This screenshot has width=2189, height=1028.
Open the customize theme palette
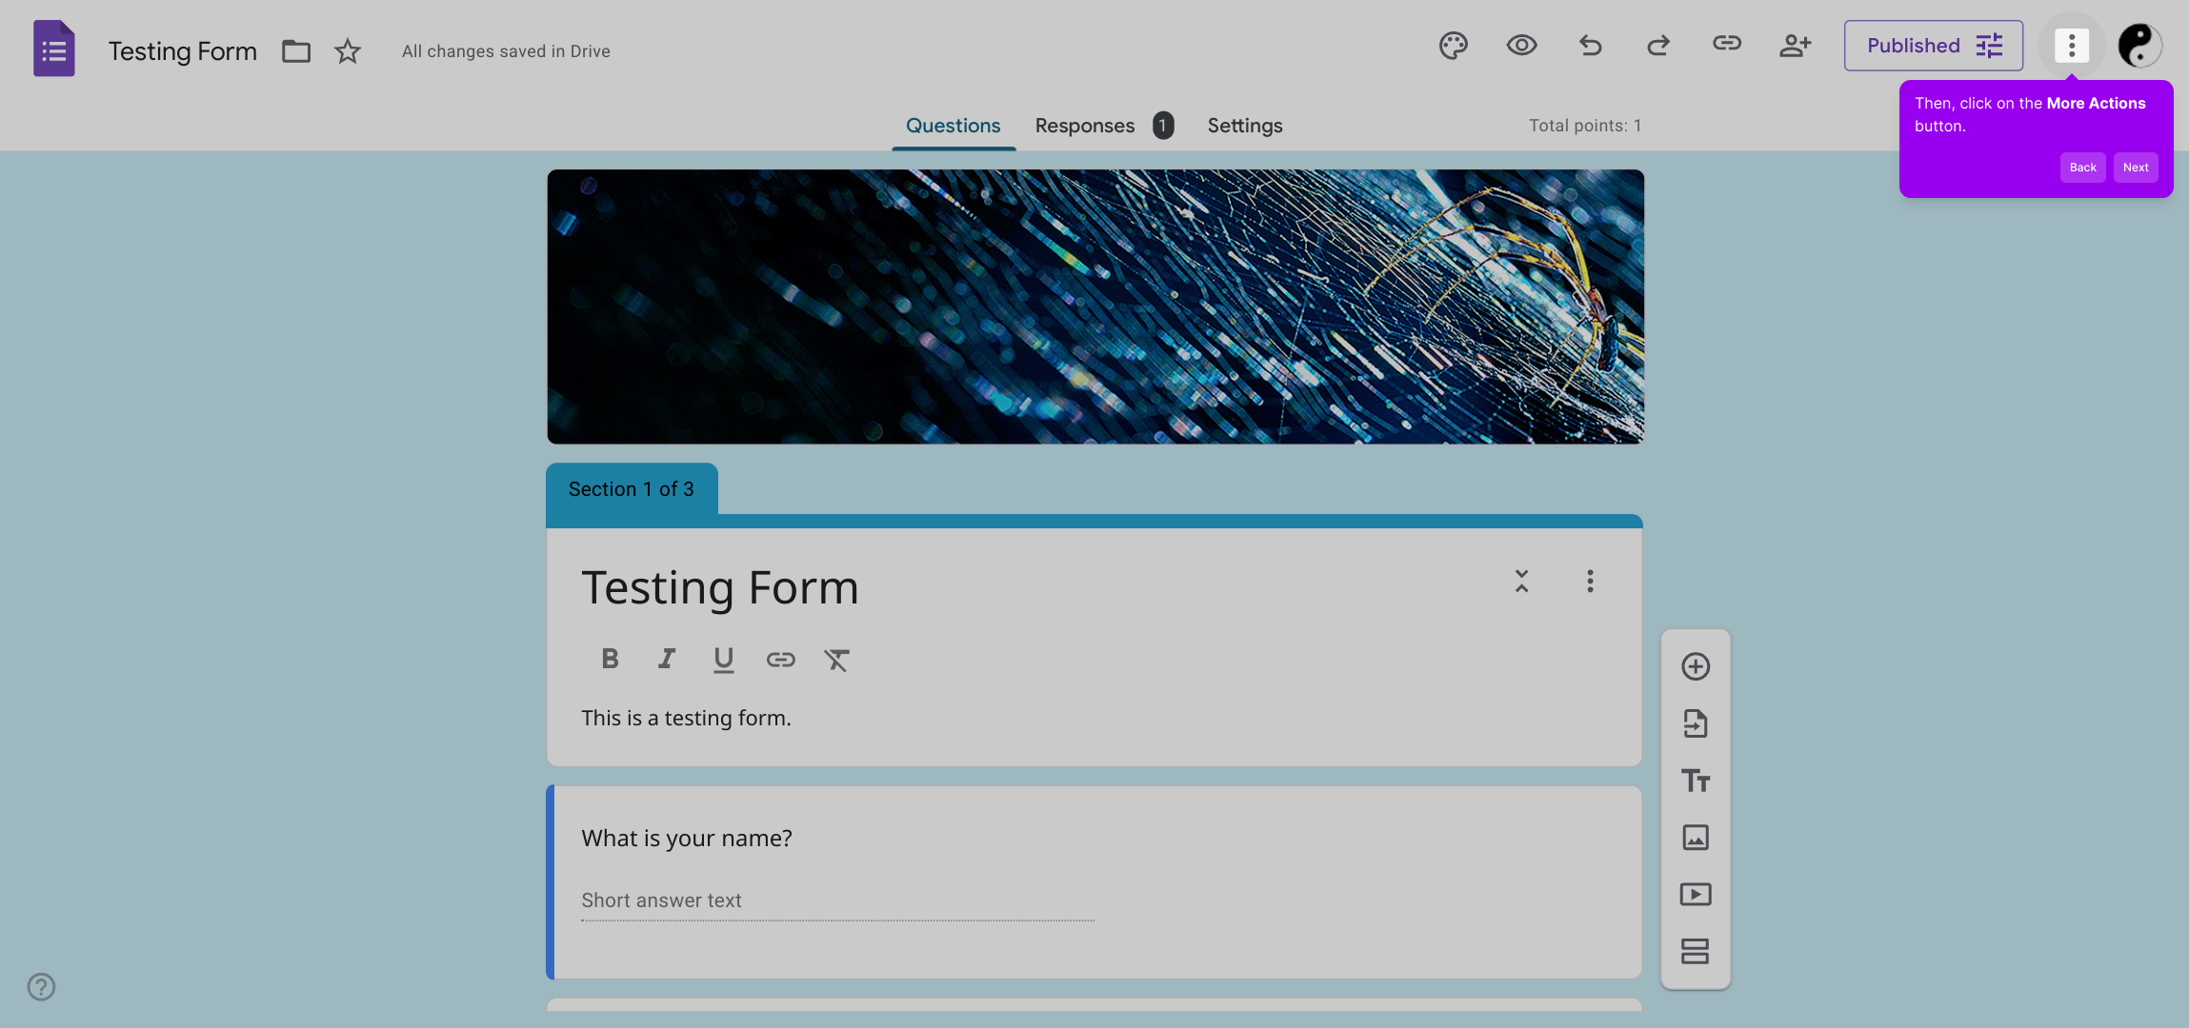coord(1453,46)
